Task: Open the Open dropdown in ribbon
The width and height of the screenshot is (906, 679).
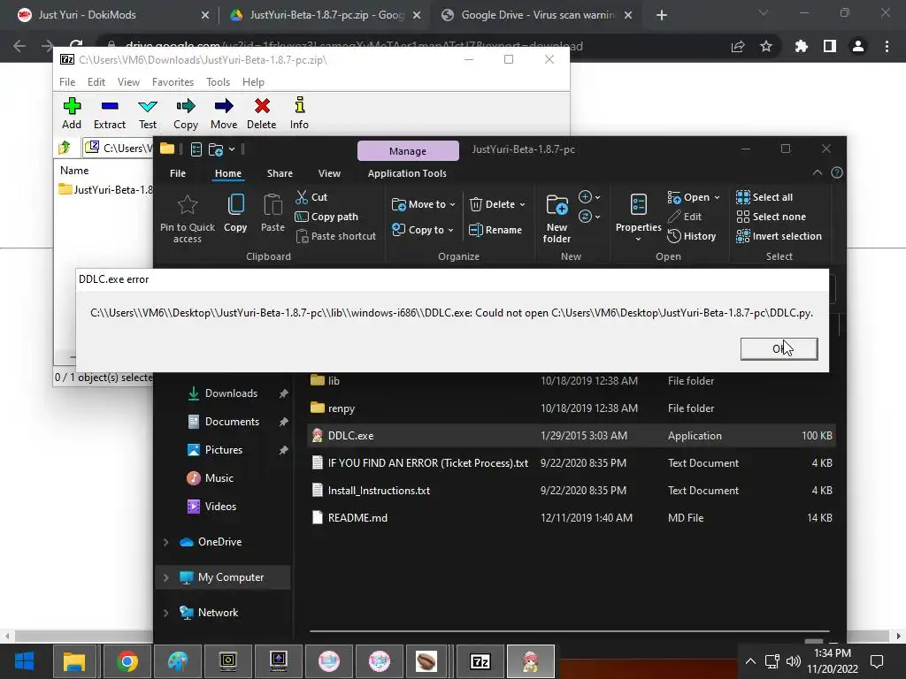Action: pos(694,197)
